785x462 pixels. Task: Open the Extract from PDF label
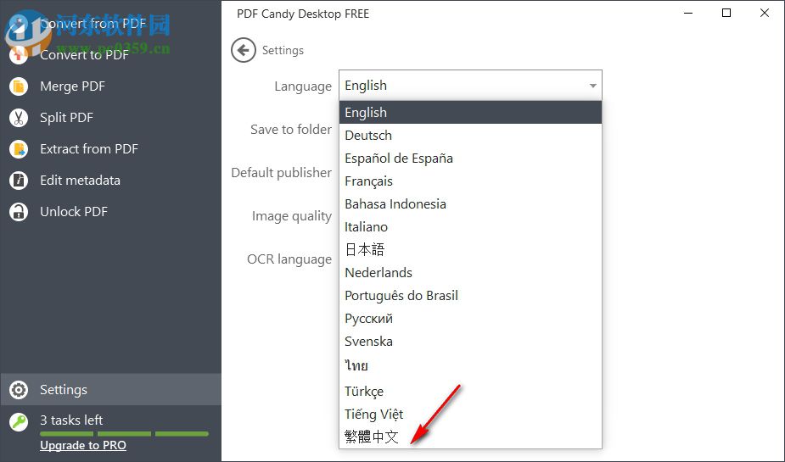89,149
